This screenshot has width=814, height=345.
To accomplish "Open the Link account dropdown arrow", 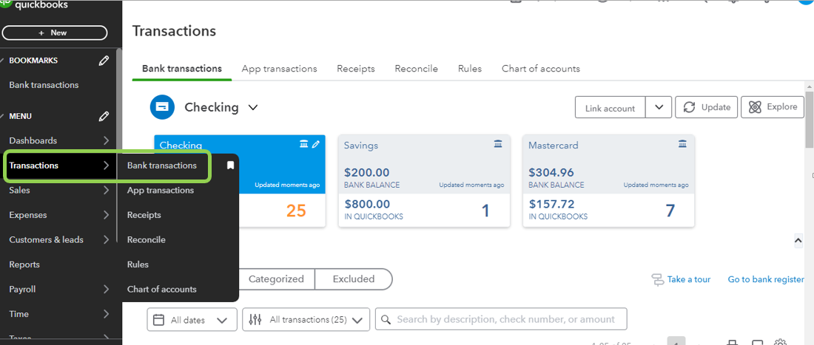I will point(659,108).
